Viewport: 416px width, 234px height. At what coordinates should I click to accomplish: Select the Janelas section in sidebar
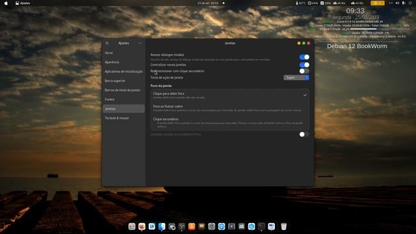click(x=123, y=109)
